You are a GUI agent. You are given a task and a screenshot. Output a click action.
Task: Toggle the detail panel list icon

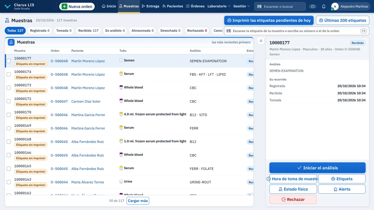point(261,41)
